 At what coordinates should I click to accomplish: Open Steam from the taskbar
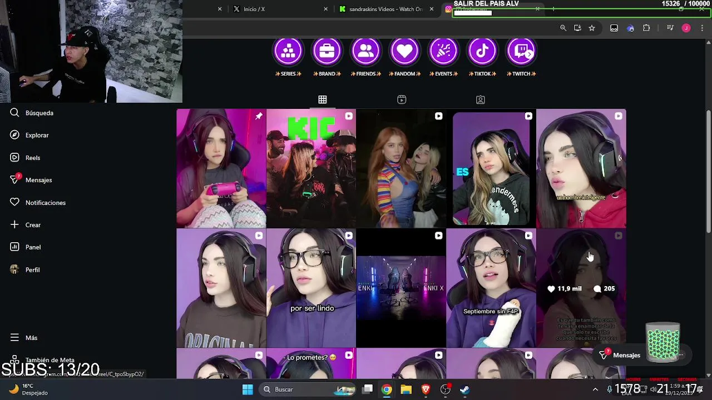464,389
